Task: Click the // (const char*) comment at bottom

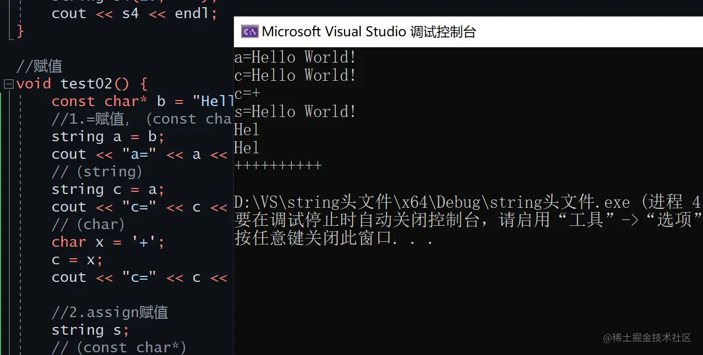Action: pos(119,347)
